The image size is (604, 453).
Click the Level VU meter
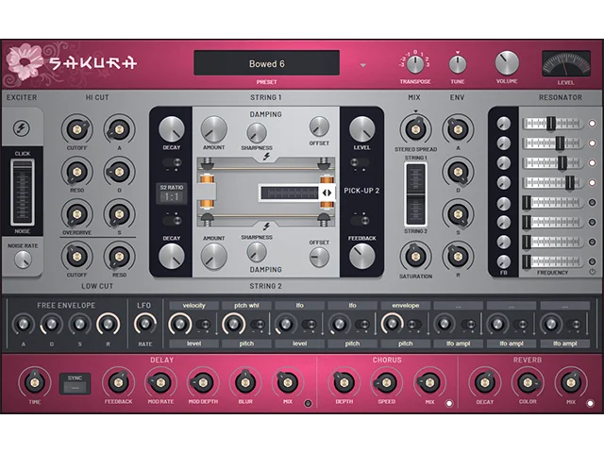(566, 63)
